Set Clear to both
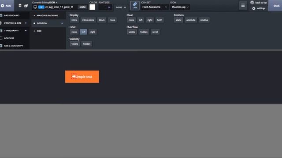Viewport: 282px width, 158px height. [x=160, y=20]
